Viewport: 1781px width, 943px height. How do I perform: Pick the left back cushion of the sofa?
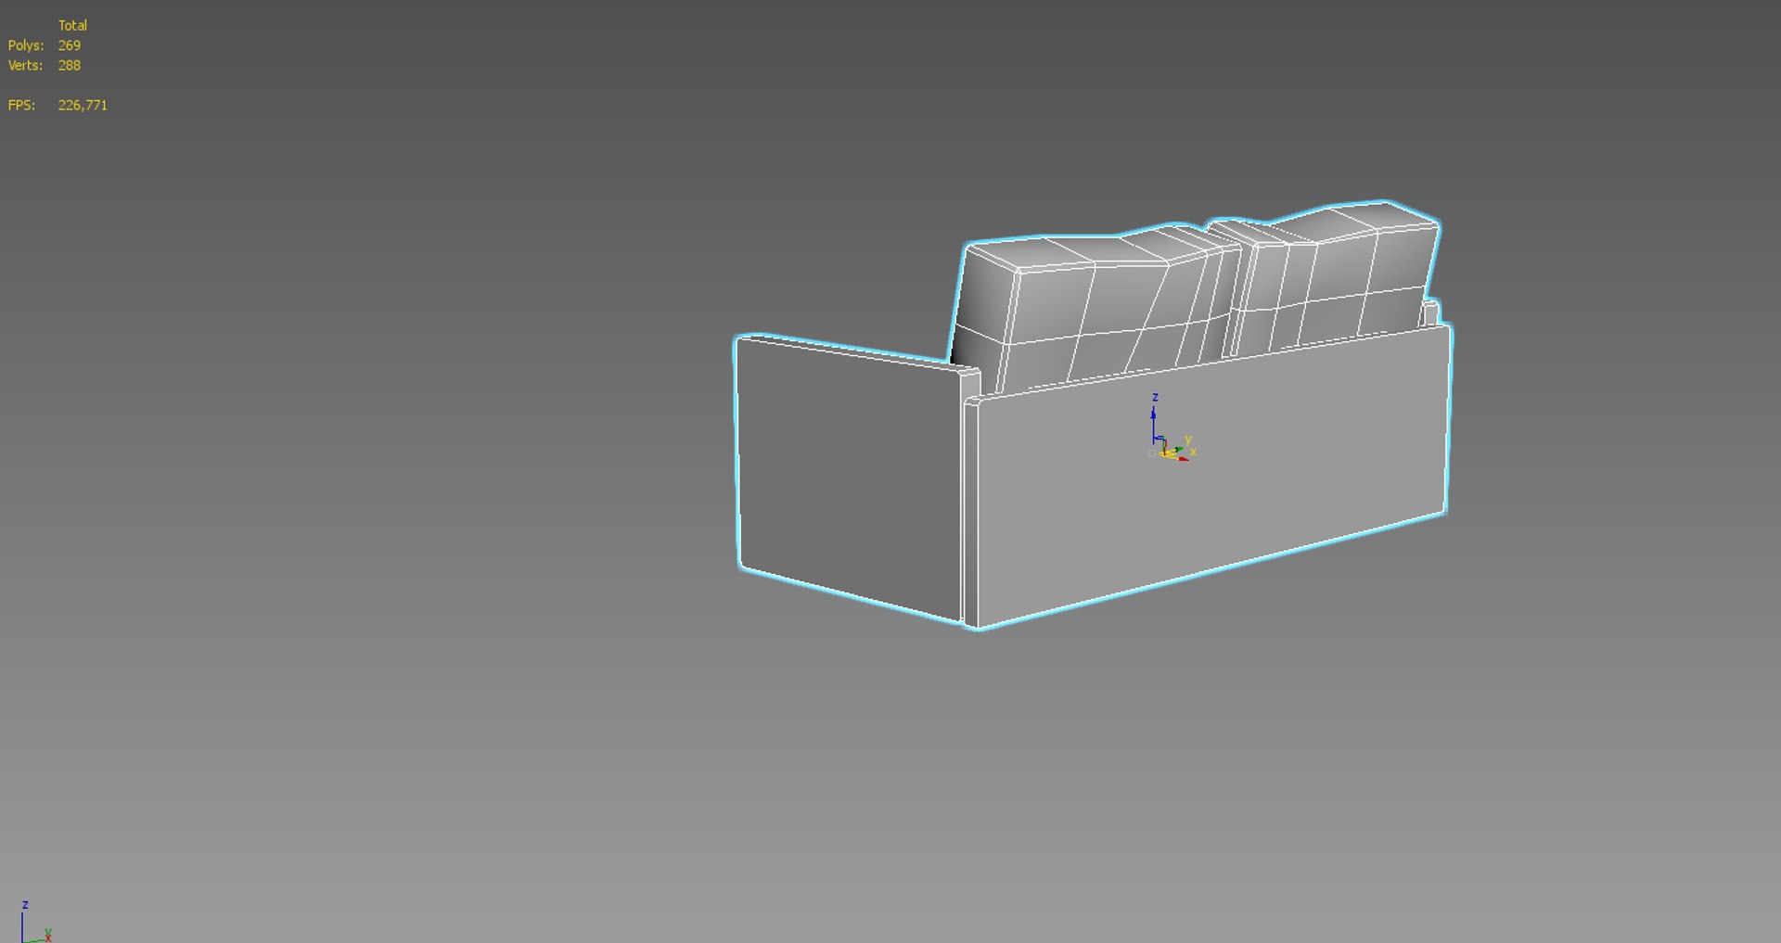point(1095,306)
